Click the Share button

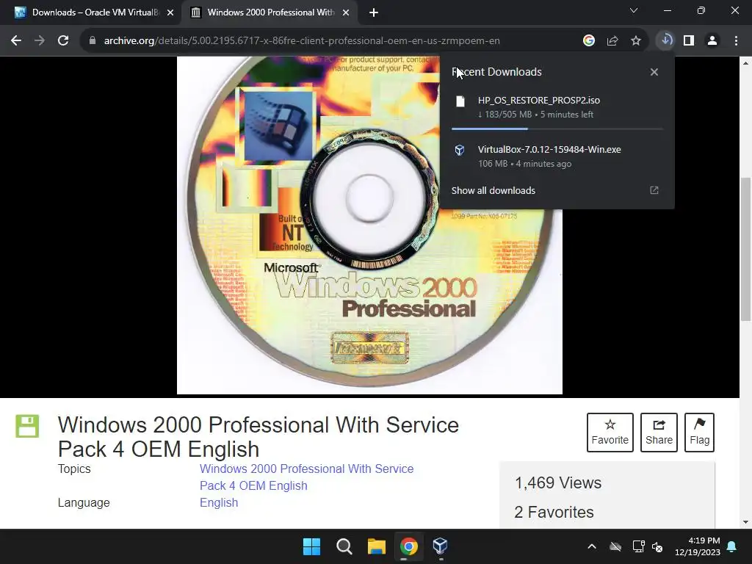[x=659, y=432]
